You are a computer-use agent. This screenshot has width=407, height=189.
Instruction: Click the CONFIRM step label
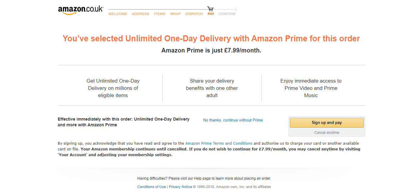(x=227, y=14)
